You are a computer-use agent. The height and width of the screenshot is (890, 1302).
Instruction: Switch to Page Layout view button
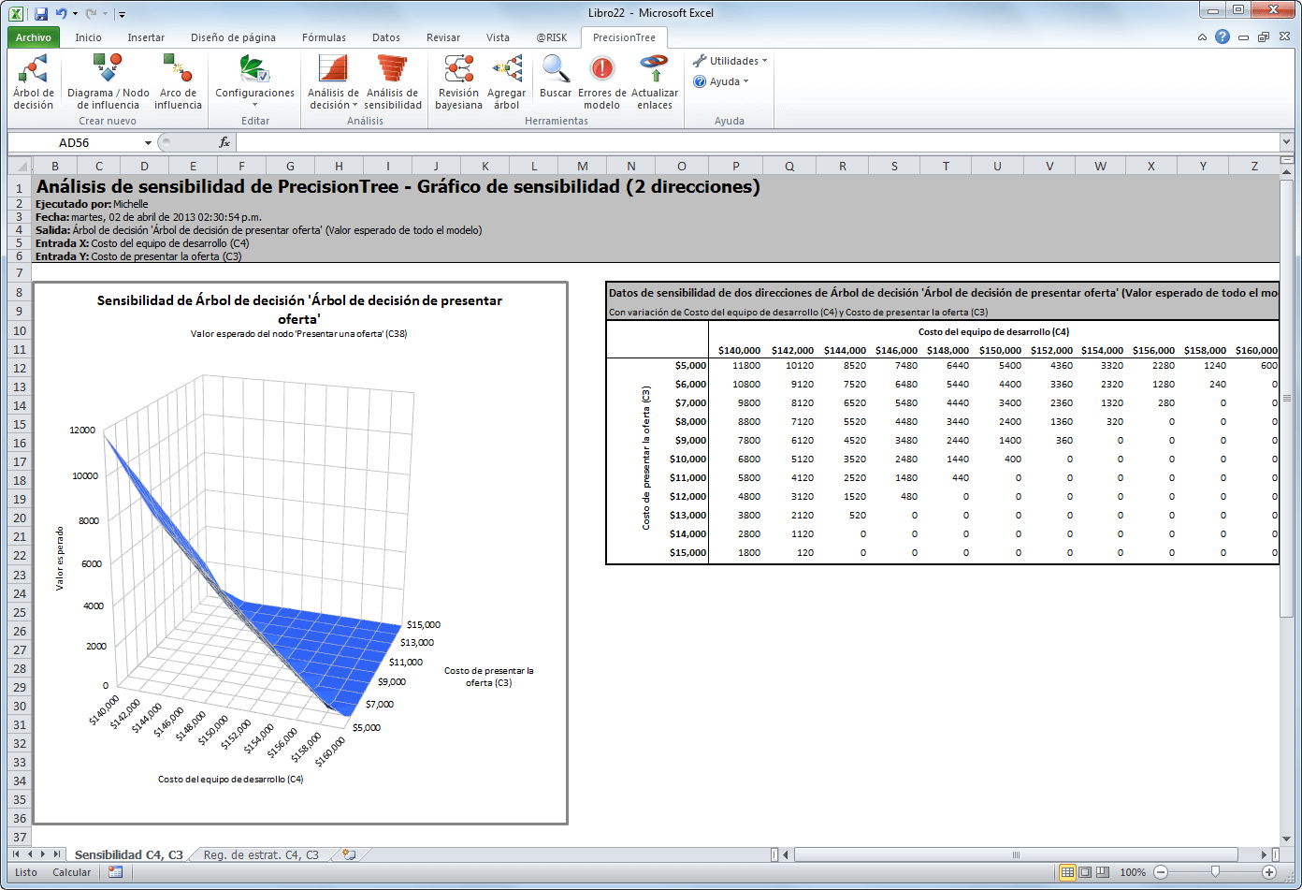(x=1085, y=872)
